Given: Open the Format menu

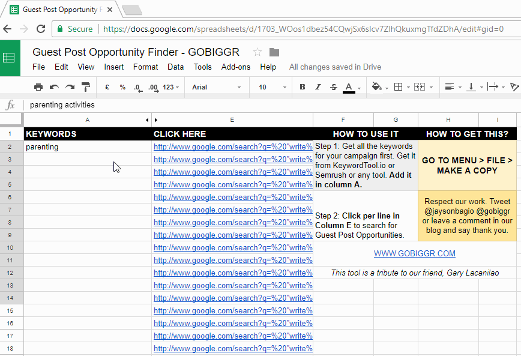Looking at the screenshot, I should click(145, 67).
